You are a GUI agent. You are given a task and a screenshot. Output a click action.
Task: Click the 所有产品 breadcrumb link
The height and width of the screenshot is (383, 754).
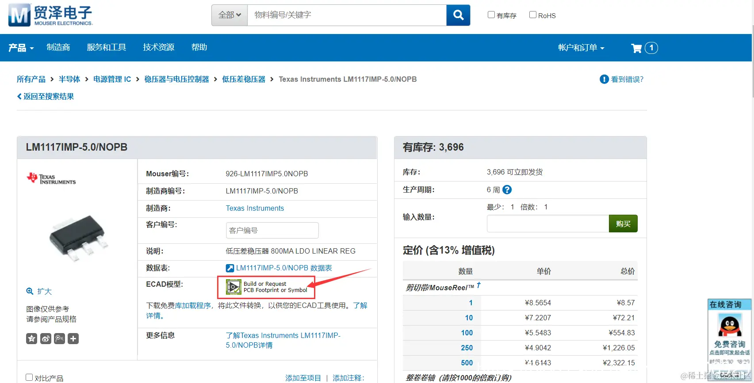(31, 79)
